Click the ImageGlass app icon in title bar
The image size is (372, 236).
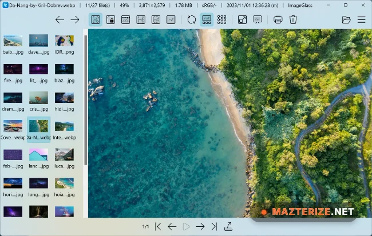[x=5, y=5]
